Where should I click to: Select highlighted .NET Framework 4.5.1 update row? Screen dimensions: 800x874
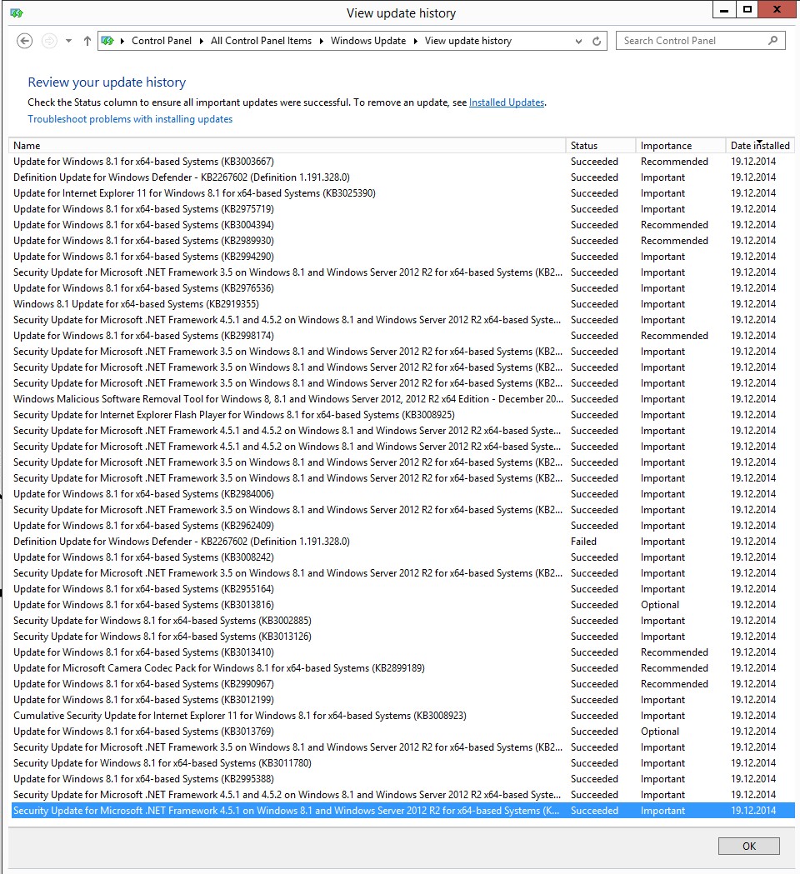(402, 811)
